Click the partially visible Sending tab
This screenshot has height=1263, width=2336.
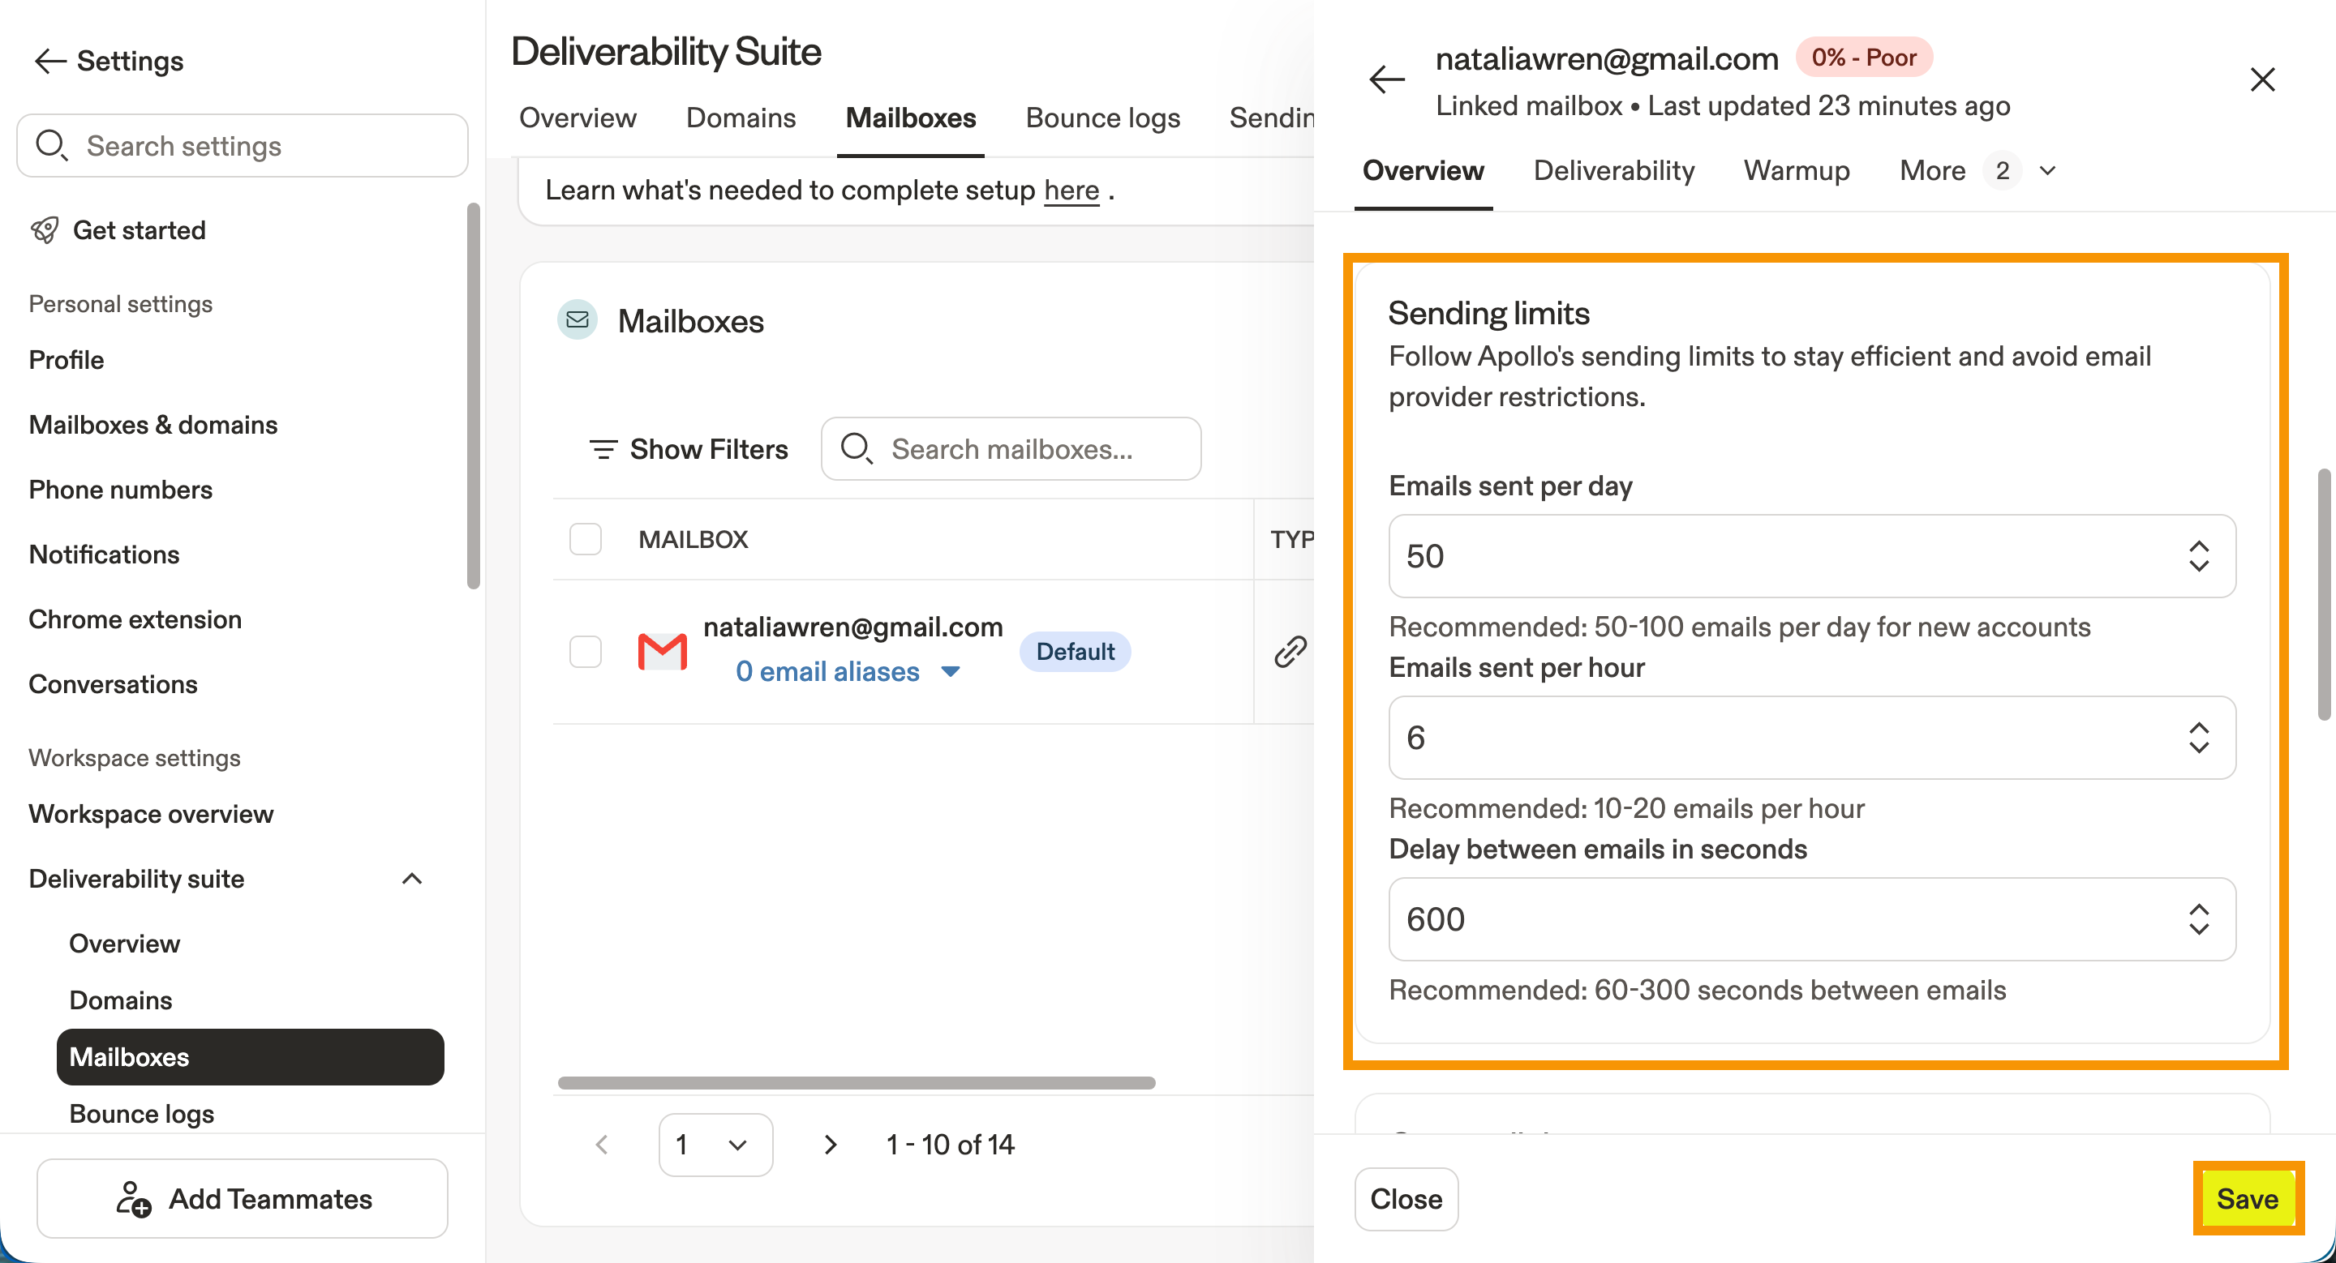[1271, 118]
